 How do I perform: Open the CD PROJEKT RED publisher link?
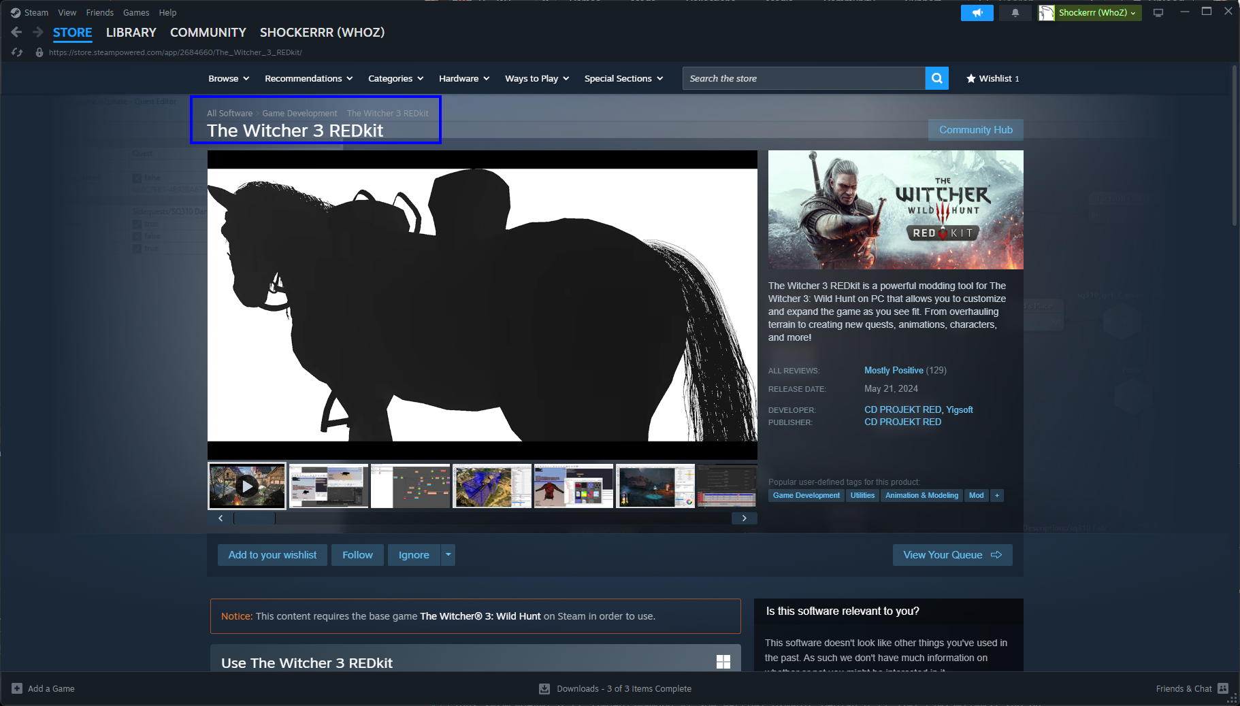(x=902, y=422)
